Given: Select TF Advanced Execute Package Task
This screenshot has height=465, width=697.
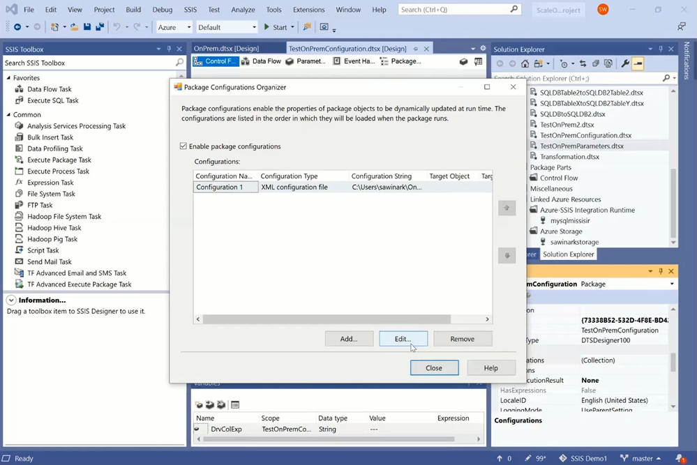Looking at the screenshot, I should point(79,284).
